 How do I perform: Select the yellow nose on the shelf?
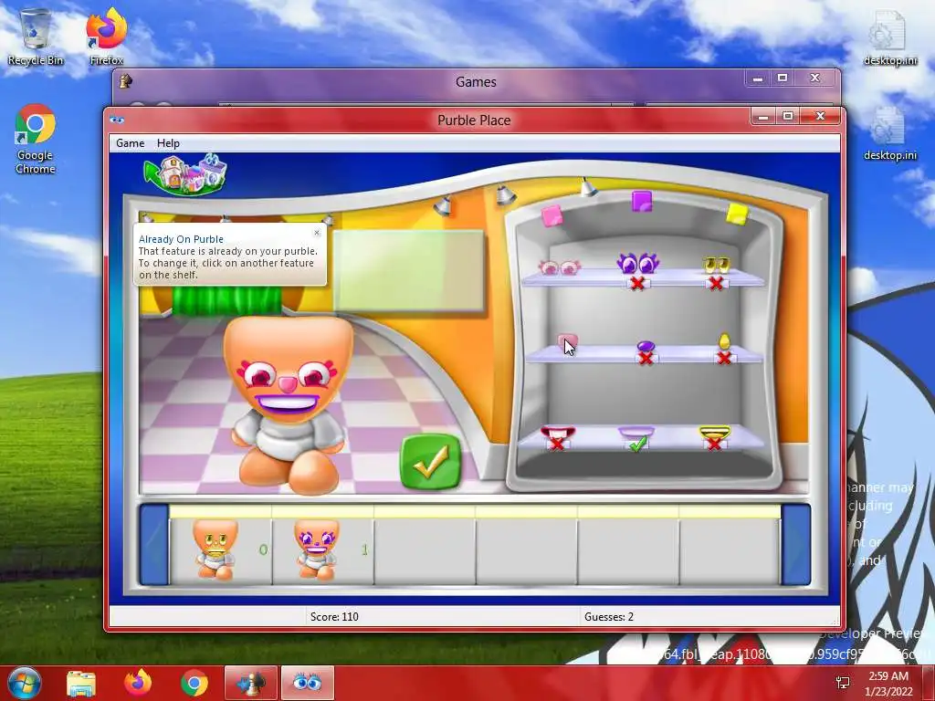coord(724,341)
